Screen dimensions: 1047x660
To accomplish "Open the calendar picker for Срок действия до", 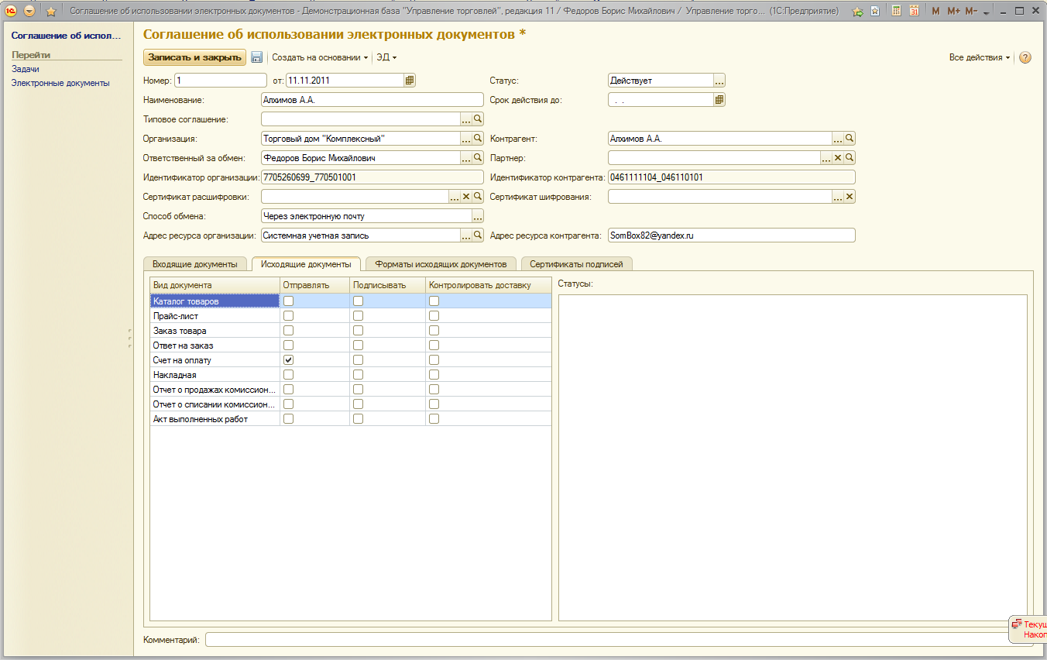I will coord(719,100).
